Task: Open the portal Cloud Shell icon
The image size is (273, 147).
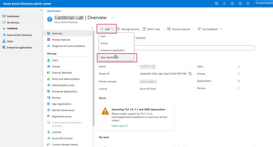Action: coord(216,3)
